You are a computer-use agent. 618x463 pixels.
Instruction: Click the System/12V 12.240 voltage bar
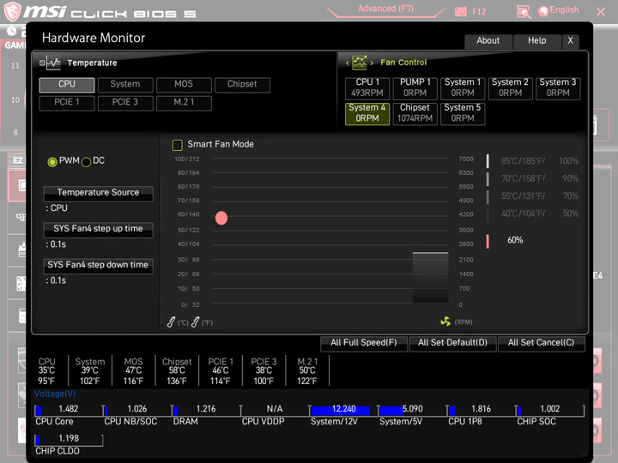point(343,410)
